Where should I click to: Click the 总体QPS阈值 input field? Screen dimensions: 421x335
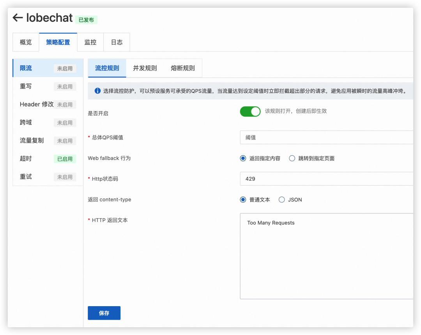click(x=327, y=138)
